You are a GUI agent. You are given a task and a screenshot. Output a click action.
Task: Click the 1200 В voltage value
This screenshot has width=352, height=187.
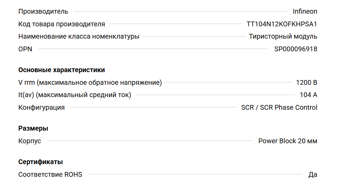point(307,83)
